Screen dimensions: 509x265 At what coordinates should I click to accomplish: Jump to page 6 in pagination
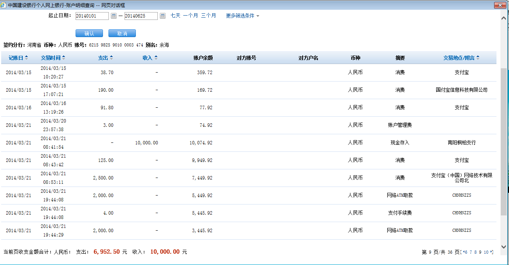[x=466, y=252]
